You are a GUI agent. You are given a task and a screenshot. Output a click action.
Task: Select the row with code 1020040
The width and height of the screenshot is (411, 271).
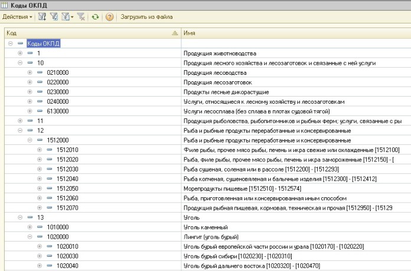pos(208,266)
